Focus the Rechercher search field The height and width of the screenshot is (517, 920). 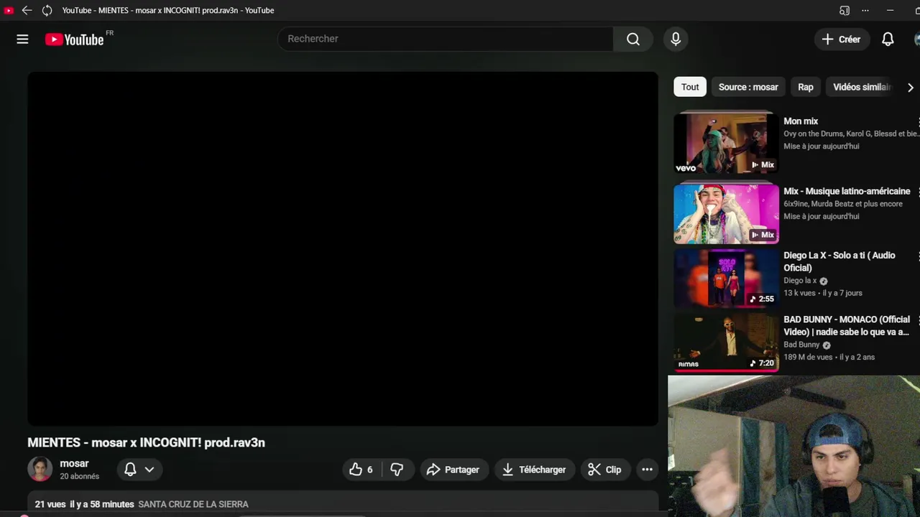click(446, 39)
